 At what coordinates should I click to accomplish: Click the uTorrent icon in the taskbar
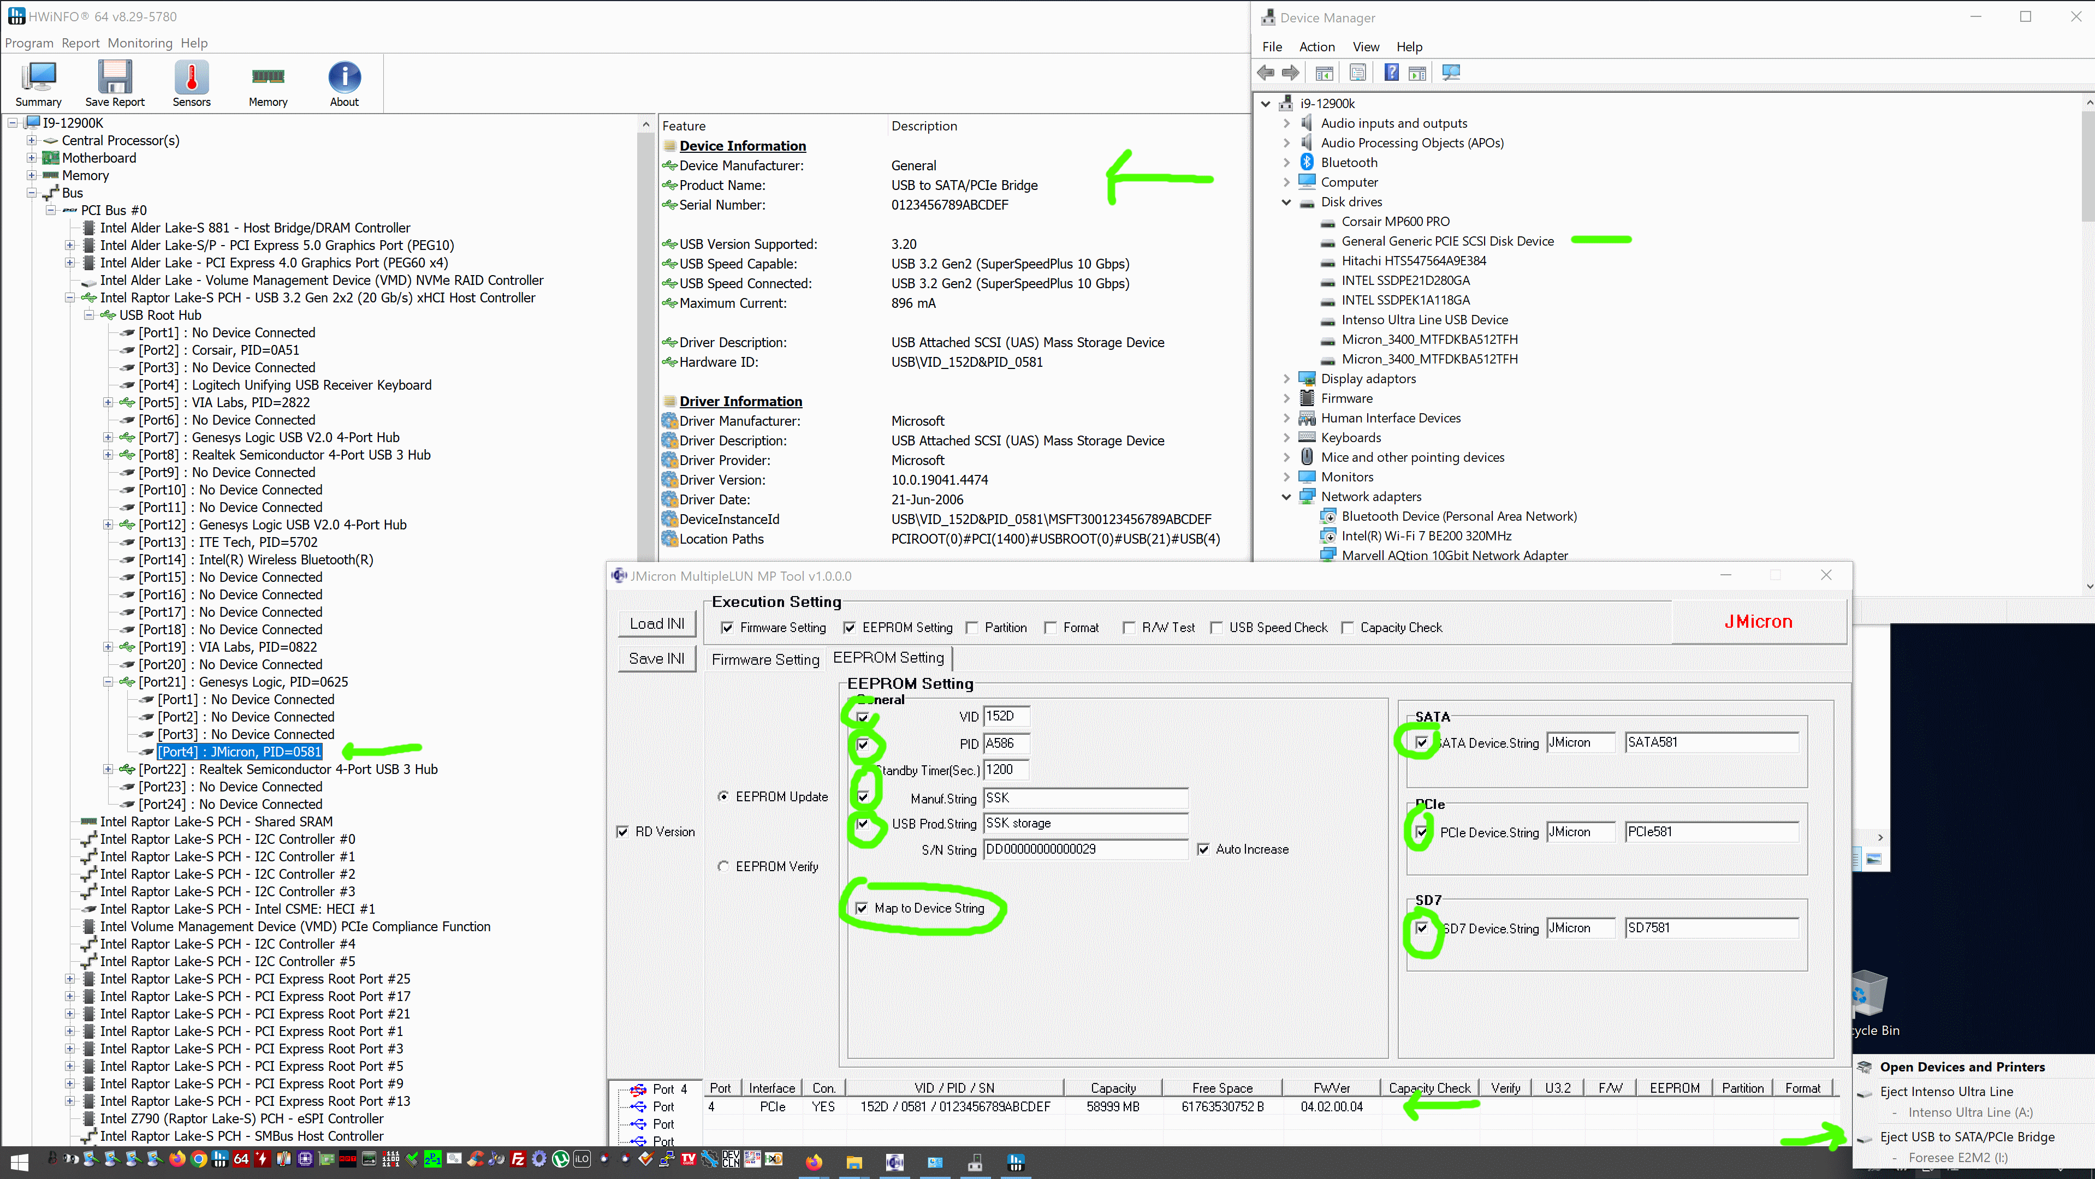pyautogui.click(x=560, y=1159)
